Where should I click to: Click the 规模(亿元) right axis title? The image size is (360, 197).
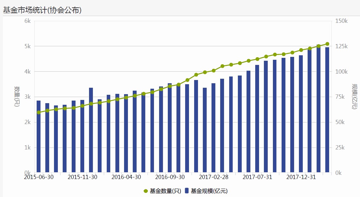(x=354, y=97)
